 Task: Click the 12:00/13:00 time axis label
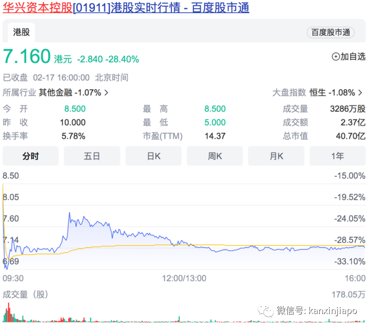(x=184, y=278)
